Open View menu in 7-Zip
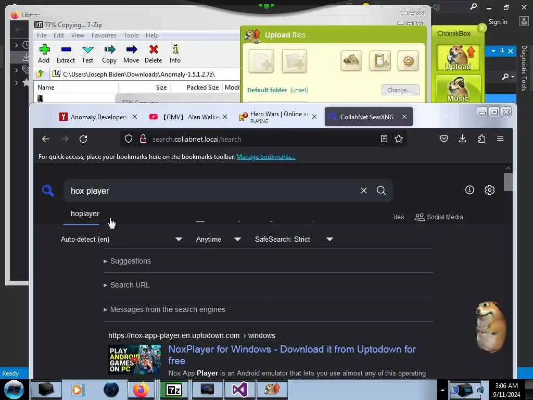 (78, 35)
